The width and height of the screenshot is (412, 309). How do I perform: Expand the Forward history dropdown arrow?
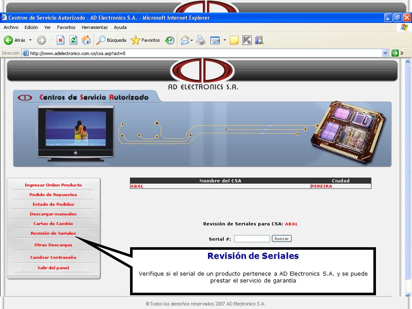pyautogui.click(x=51, y=40)
